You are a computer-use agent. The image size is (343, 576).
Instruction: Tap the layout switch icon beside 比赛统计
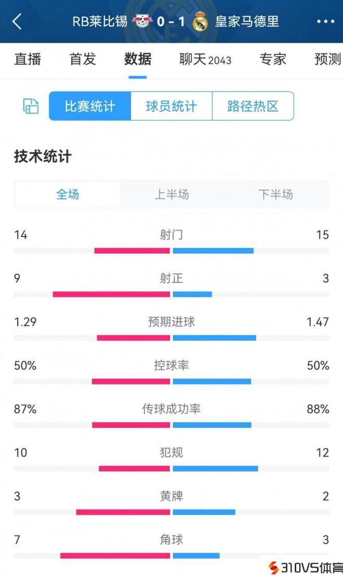[31, 106]
